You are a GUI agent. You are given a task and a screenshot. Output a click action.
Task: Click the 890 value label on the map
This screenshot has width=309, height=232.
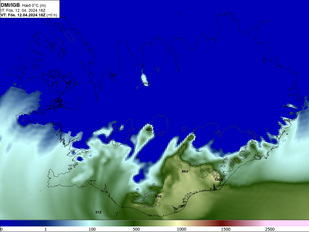pyautogui.click(x=158, y=196)
